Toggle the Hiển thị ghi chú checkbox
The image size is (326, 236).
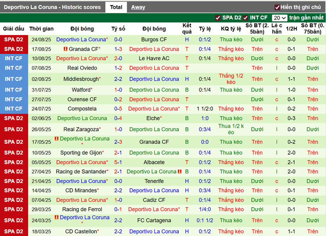pos(277,7)
